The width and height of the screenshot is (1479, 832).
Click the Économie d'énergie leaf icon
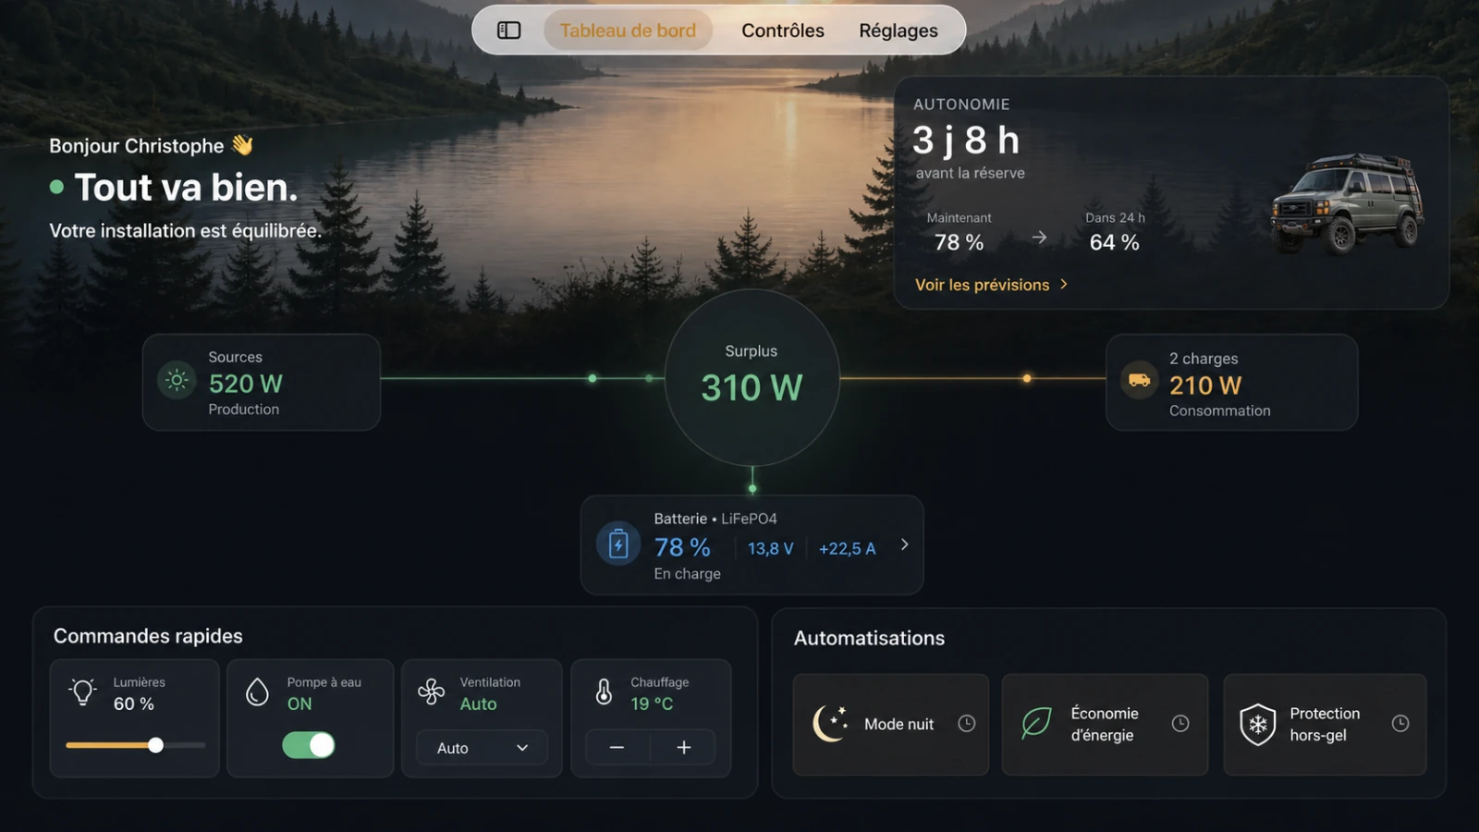1036,723
